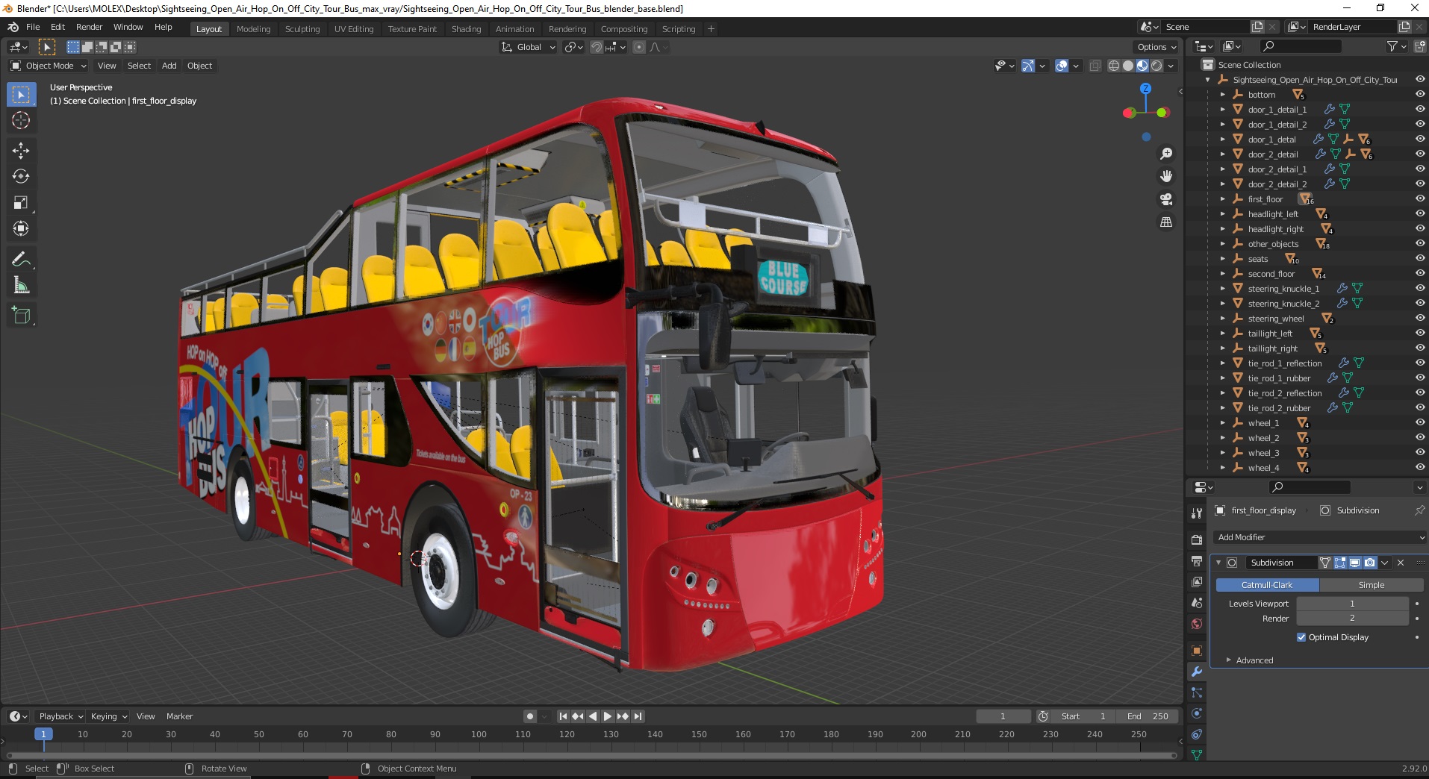
Task: Hide the seats object
Action: (1420, 259)
